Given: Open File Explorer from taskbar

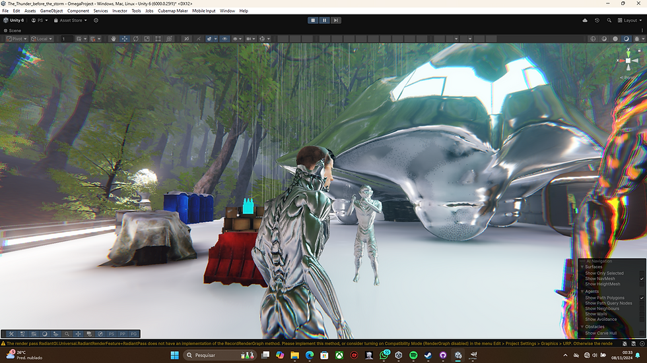Looking at the screenshot, I should coord(294,355).
